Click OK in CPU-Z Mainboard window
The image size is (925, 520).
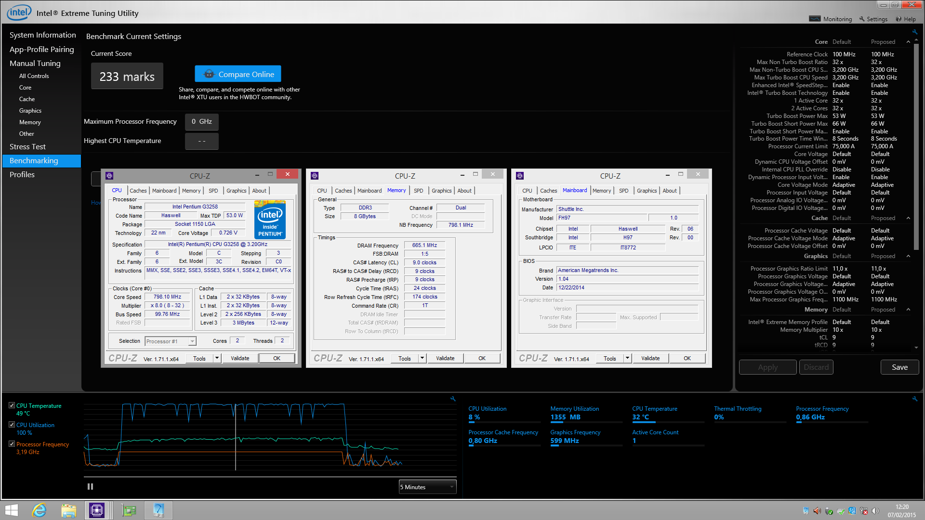tap(687, 358)
